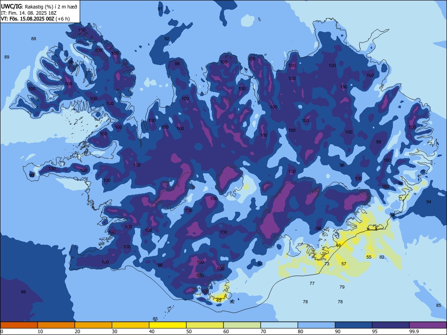Viewport: 447px width, 335px height.
Task: Click the legend tick label 30
Action: [114, 331]
